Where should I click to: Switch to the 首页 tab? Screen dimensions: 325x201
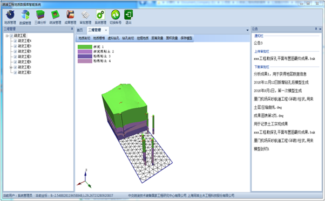[80, 30]
